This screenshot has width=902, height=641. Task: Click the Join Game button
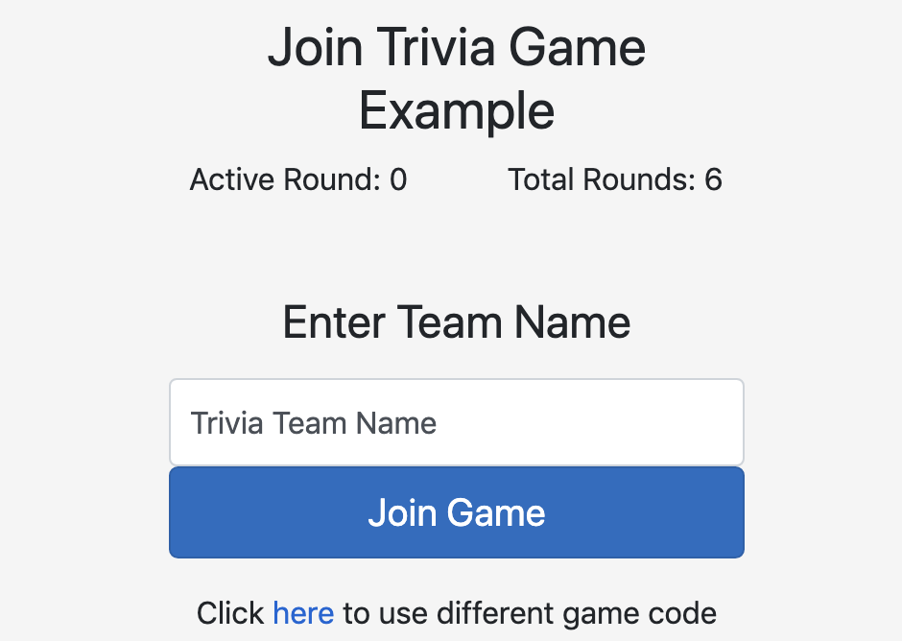point(456,512)
